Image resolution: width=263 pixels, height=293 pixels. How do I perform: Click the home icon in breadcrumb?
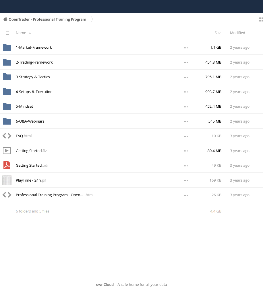coord(5,19)
